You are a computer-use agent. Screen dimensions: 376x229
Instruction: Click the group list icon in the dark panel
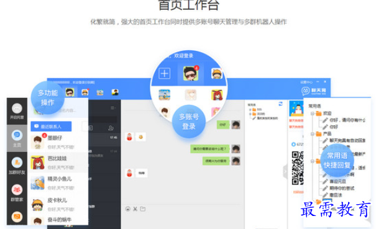coord(90,128)
